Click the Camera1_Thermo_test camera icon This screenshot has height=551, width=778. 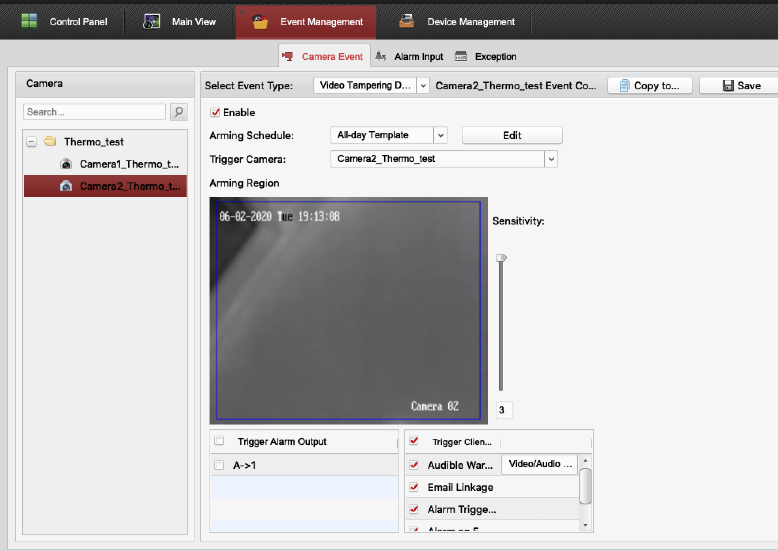point(66,164)
